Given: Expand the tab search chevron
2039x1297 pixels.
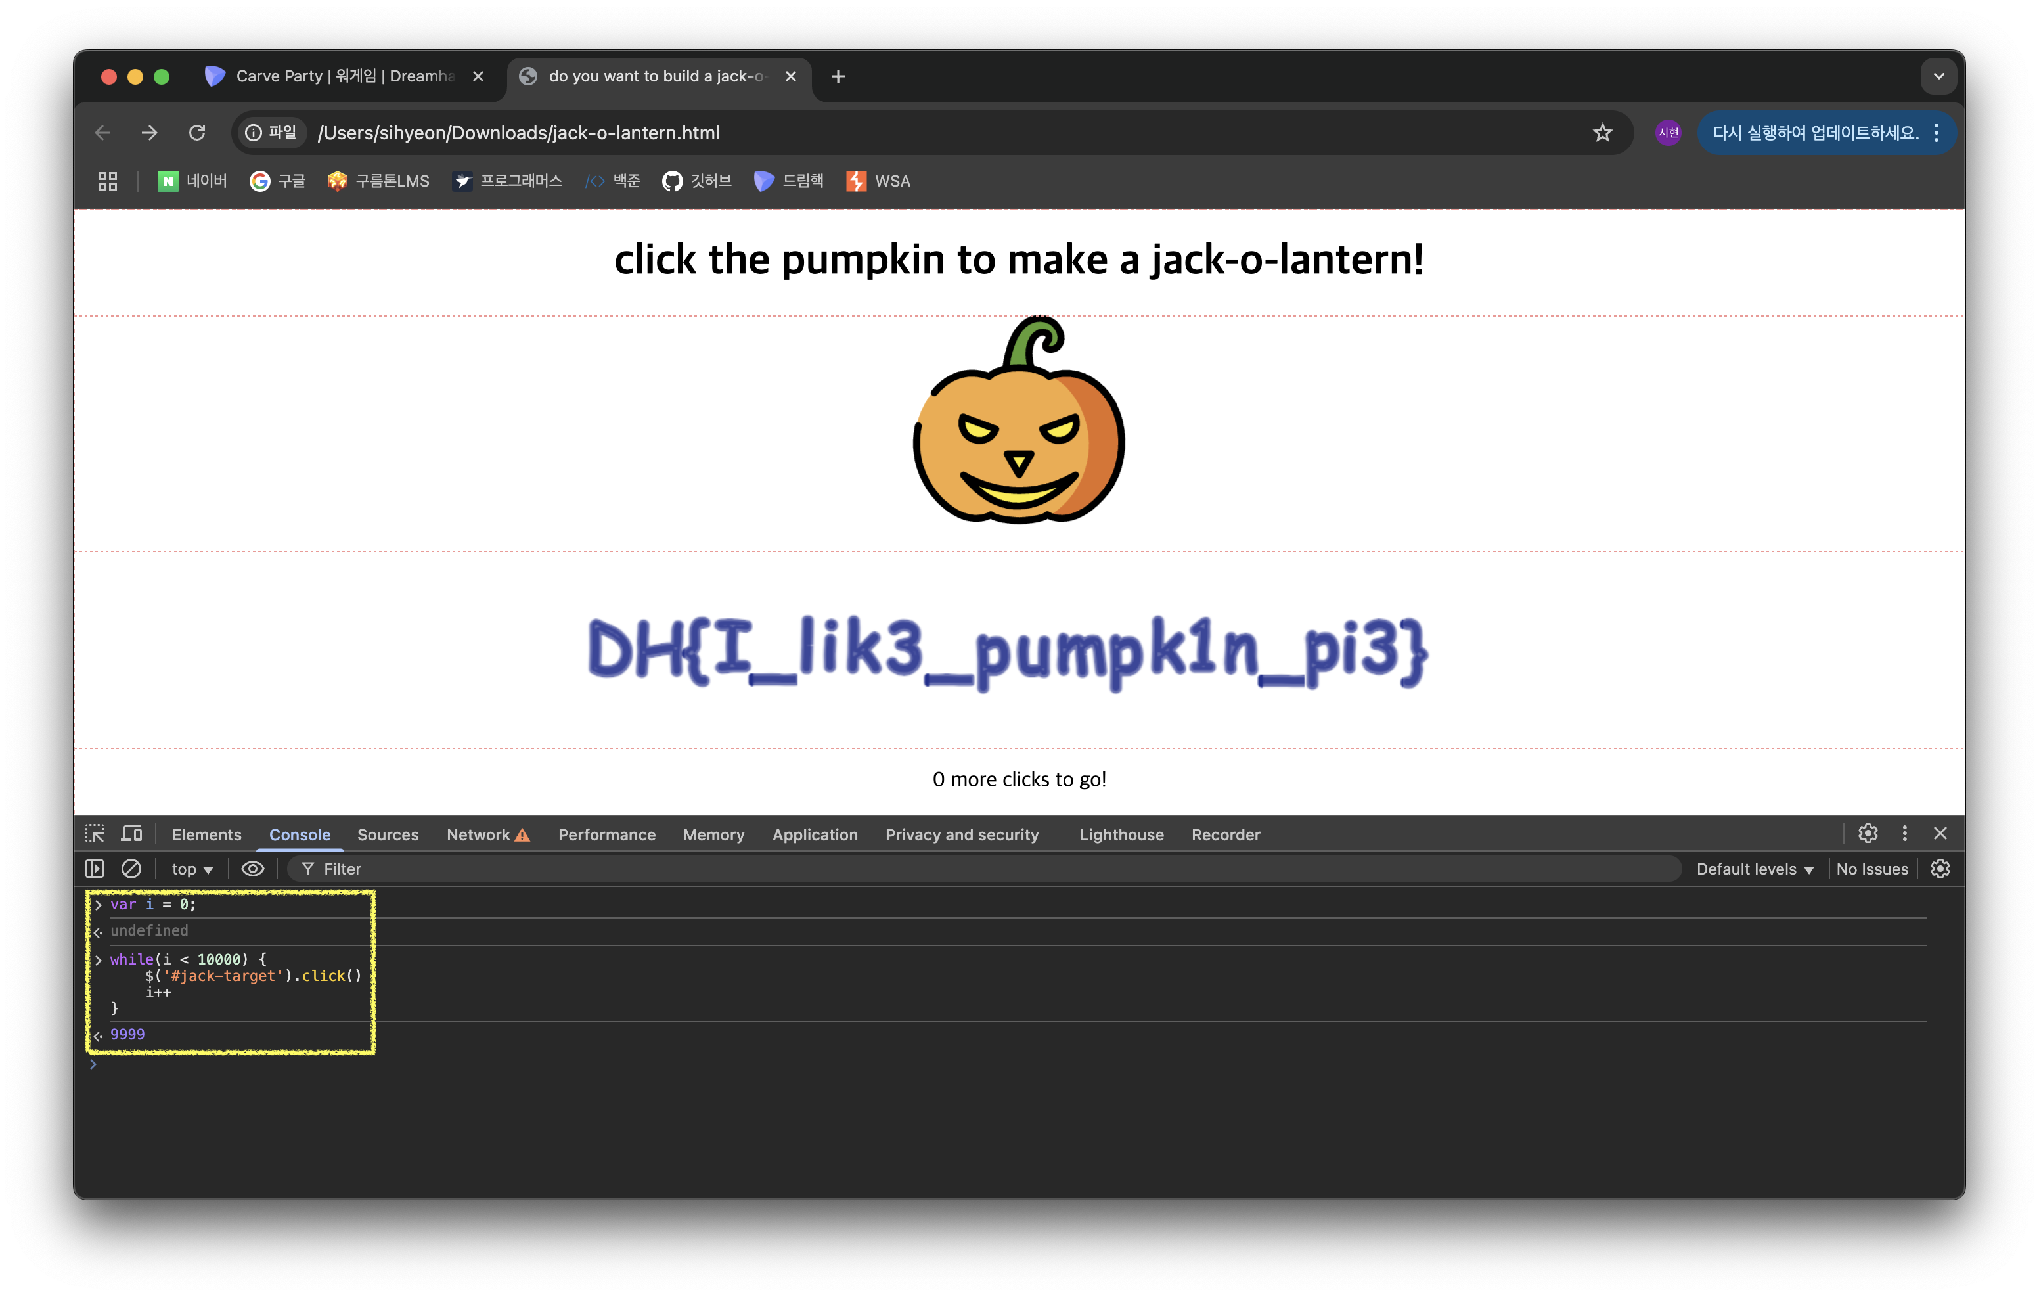Looking at the screenshot, I should click(1938, 76).
